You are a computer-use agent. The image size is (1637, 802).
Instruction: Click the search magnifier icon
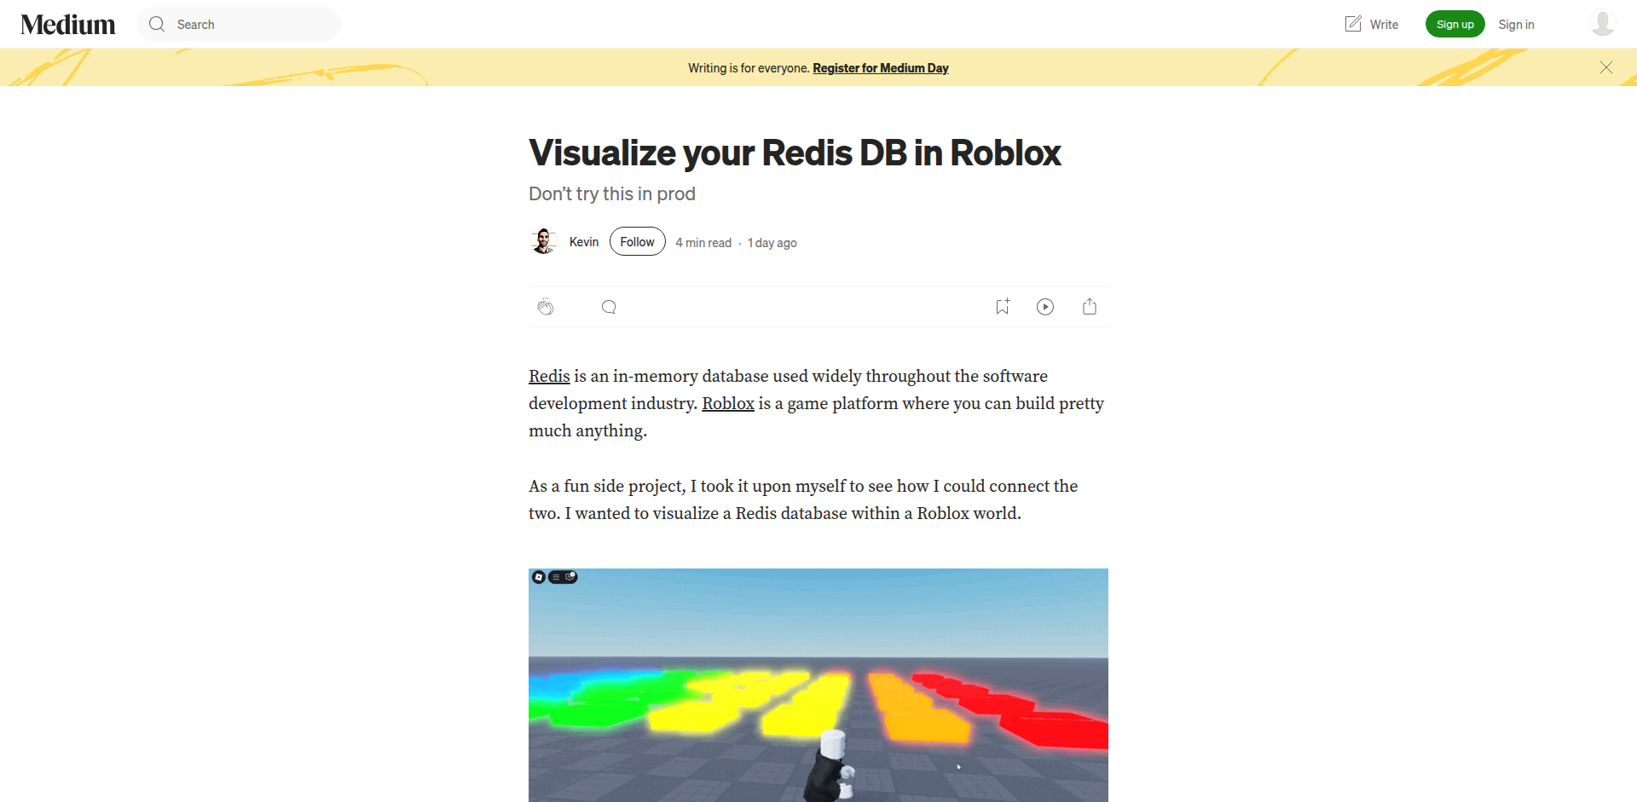coord(157,25)
